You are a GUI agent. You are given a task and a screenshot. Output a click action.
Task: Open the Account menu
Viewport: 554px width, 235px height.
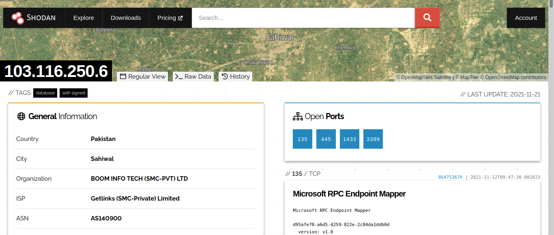(x=526, y=18)
